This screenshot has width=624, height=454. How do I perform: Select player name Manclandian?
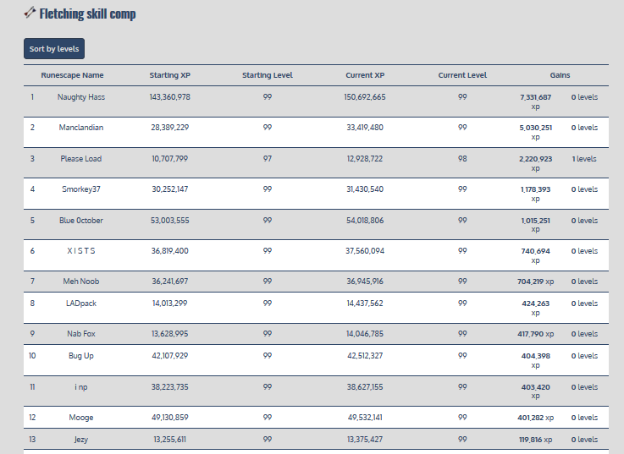point(81,128)
